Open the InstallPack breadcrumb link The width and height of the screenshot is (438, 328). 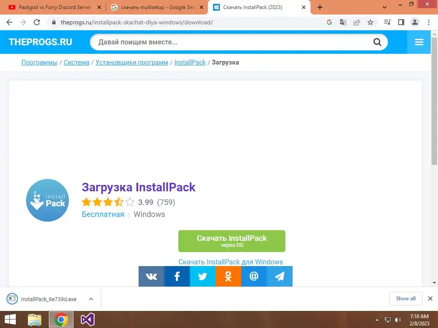(x=190, y=62)
